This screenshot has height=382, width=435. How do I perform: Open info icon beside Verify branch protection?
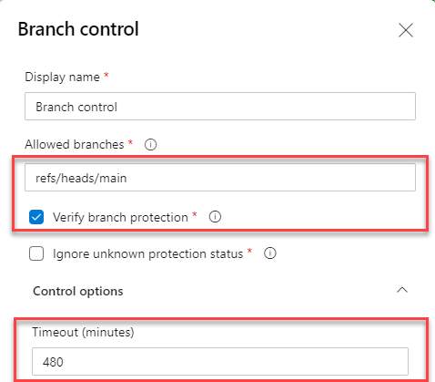click(215, 217)
